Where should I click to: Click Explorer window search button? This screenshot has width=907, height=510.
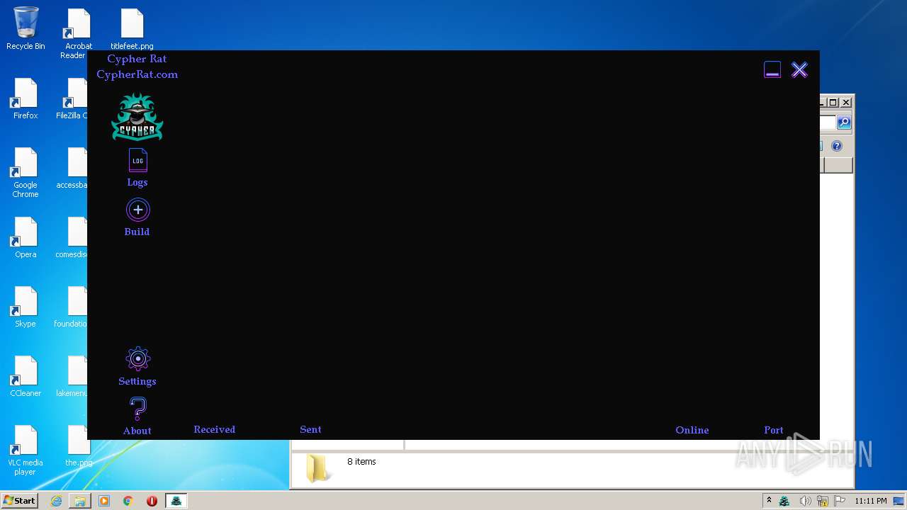tap(844, 123)
